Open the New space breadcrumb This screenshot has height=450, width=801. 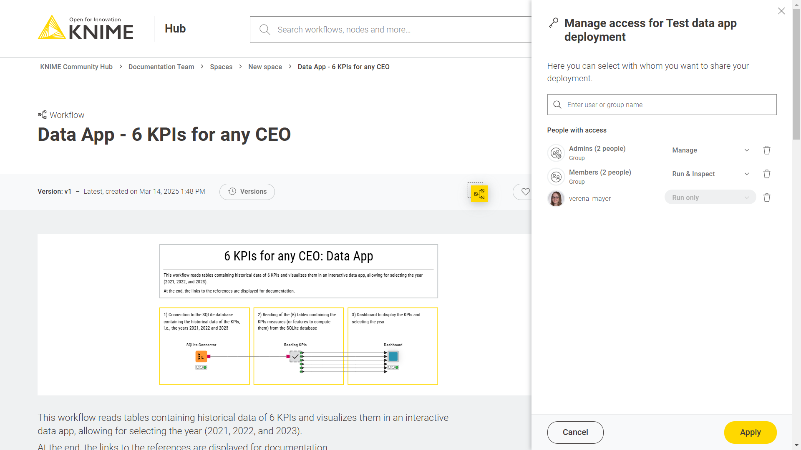(265, 67)
